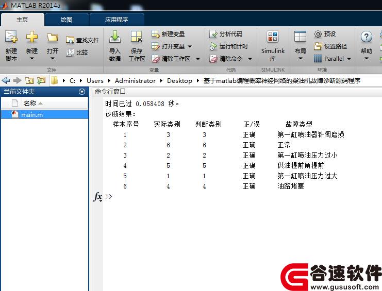382x291 pixels.
Task: Click the 运行和计时 run and time icon
Action: [x=213, y=46]
